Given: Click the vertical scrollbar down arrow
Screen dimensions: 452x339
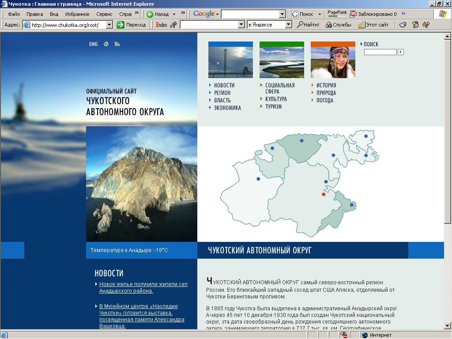Looking at the screenshot, I should (447, 326).
